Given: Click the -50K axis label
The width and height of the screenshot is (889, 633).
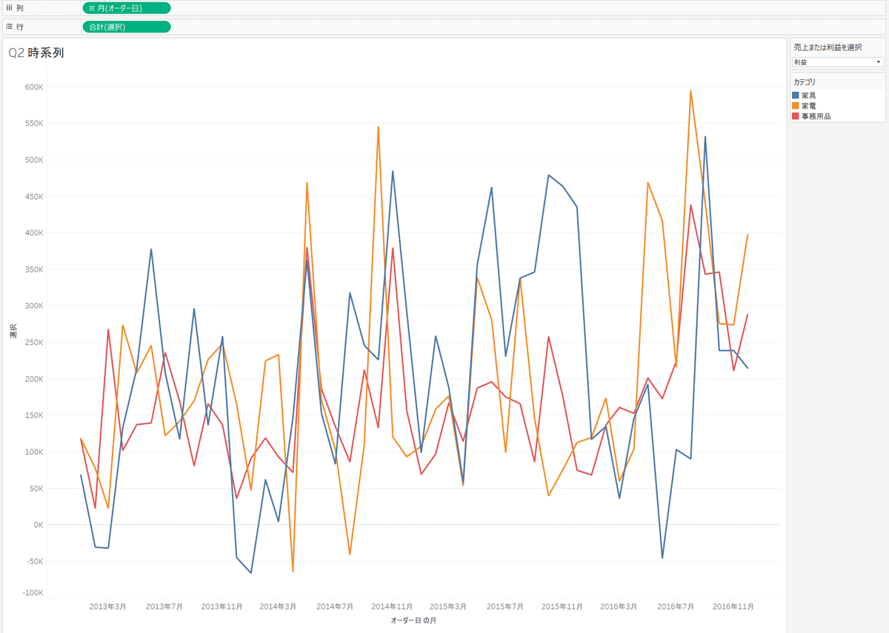Looking at the screenshot, I should point(36,561).
